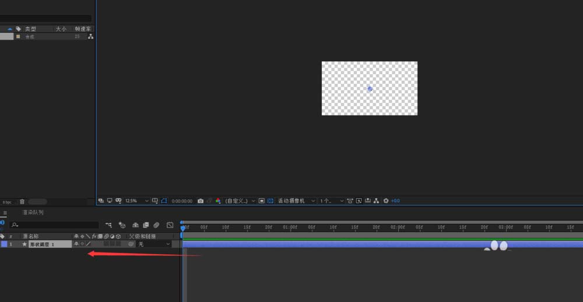This screenshot has width=583, height=302.
Task: Click the fast preview options icon
Action: pyautogui.click(x=359, y=201)
